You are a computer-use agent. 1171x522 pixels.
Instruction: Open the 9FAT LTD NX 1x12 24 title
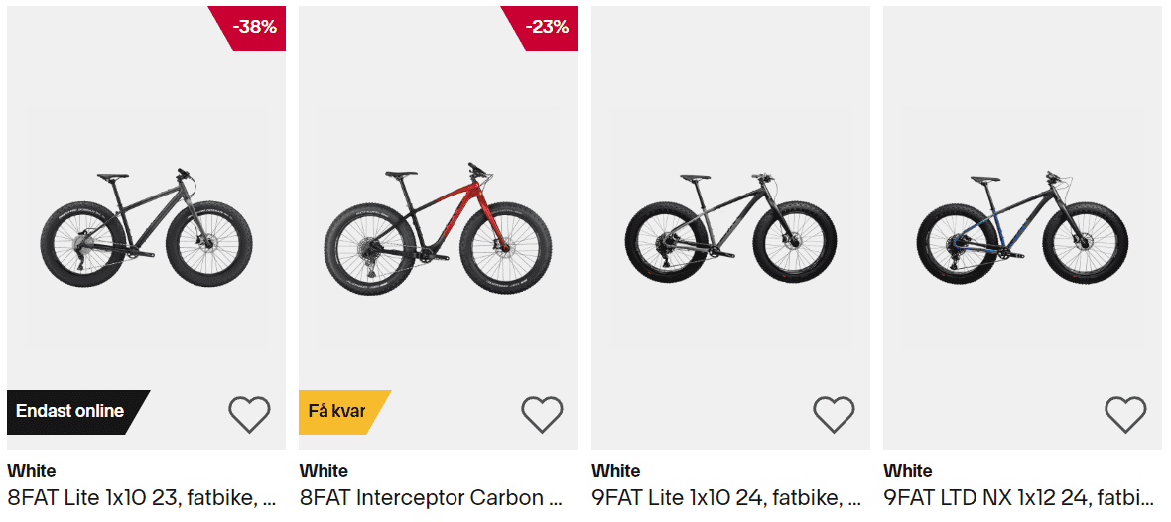click(1019, 497)
